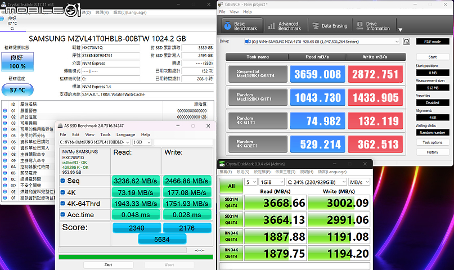Click Start button in AS SSD

point(108,265)
